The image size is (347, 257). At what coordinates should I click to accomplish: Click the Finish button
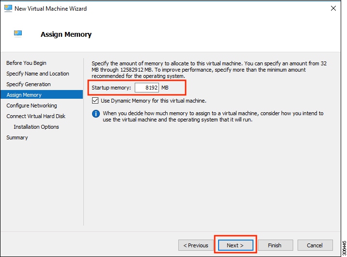coord(274,245)
